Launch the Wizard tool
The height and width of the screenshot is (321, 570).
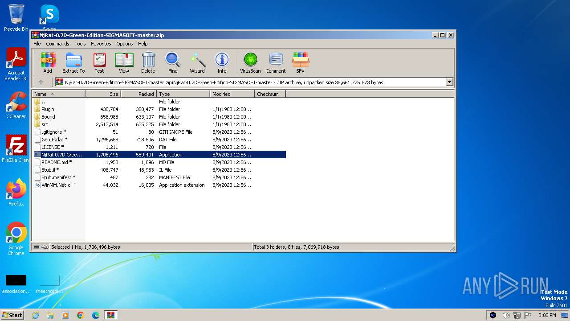[x=197, y=62]
